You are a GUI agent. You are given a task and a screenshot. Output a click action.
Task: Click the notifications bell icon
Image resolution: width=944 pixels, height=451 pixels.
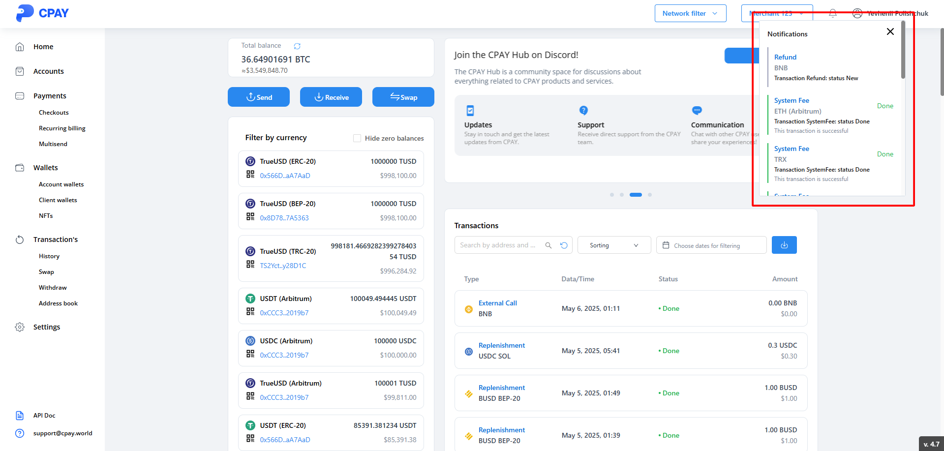[833, 13]
